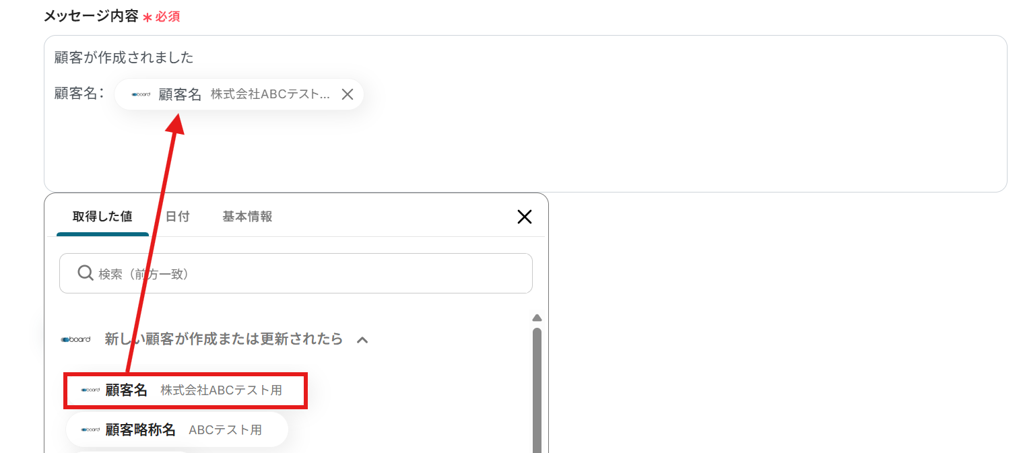Remove the 顧客名 chip with its X icon
Image resolution: width=1019 pixels, height=453 pixels.
[348, 94]
